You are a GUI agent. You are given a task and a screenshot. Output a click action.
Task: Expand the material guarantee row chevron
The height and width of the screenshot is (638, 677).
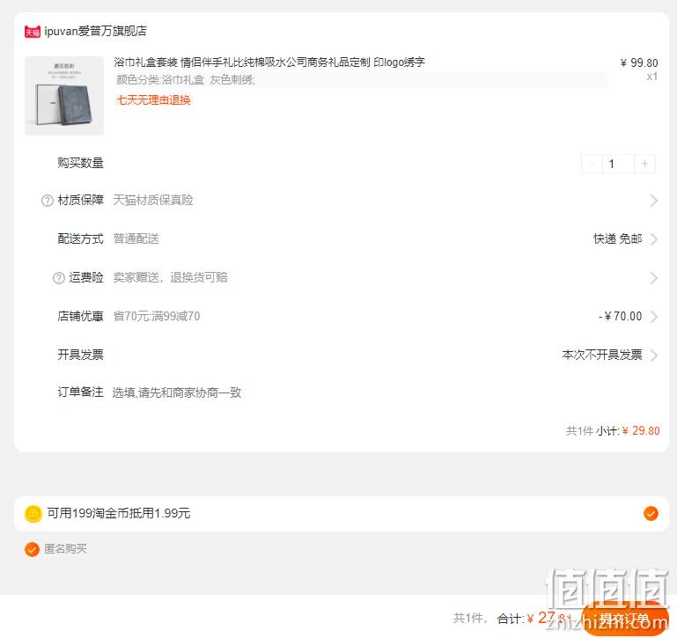pyautogui.click(x=654, y=201)
